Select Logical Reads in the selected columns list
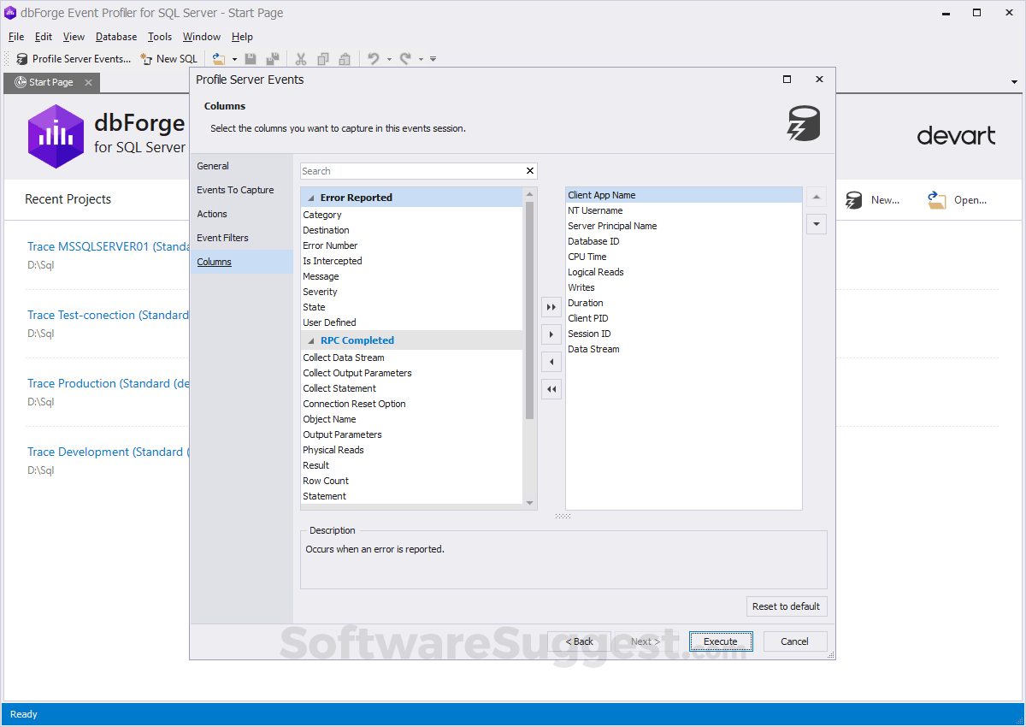The width and height of the screenshot is (1026, 727). click(596, 272)
